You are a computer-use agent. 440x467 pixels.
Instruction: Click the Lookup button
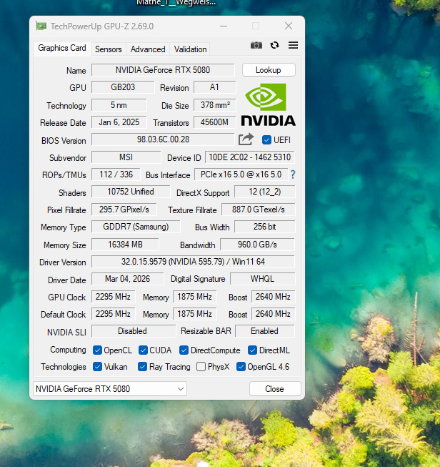tap(269, 70)
